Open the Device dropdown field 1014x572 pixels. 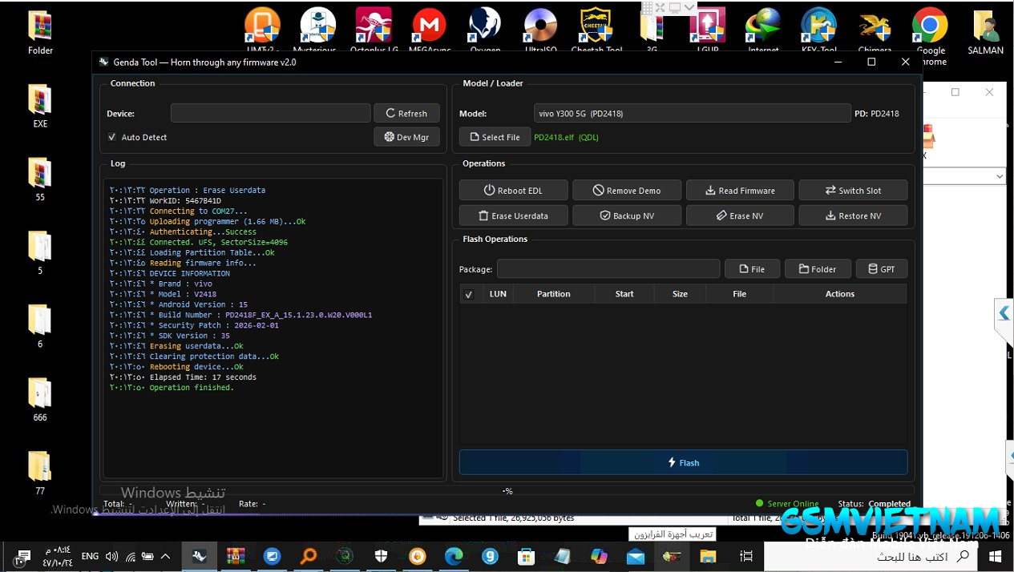(270, 113)
